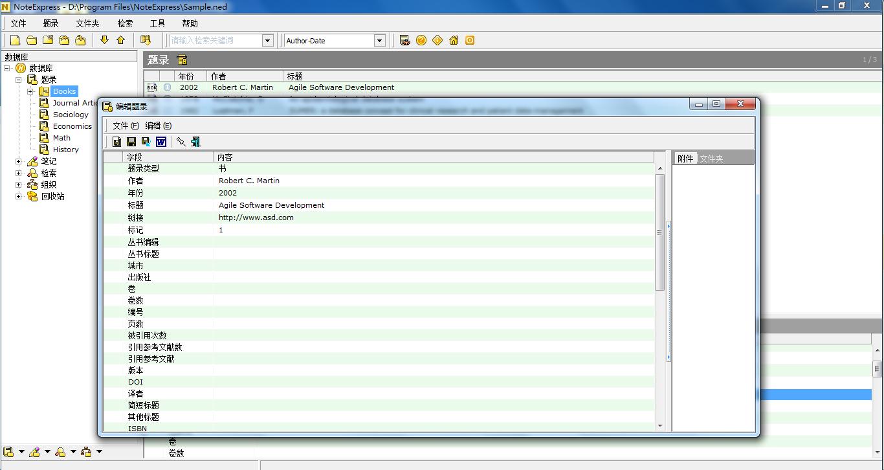Click the exit door icon in edit dialog
The image size is (884, 470).
(x=195, y=142)
